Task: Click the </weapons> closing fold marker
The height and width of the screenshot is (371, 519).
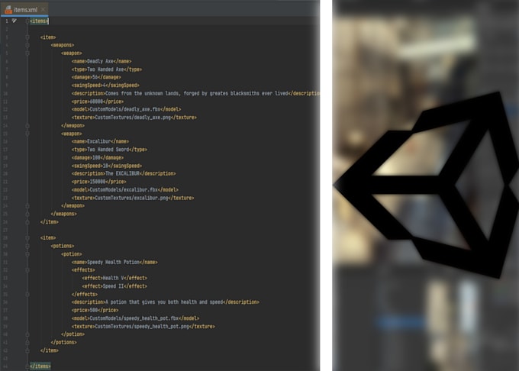Action: tap(27, 215)
